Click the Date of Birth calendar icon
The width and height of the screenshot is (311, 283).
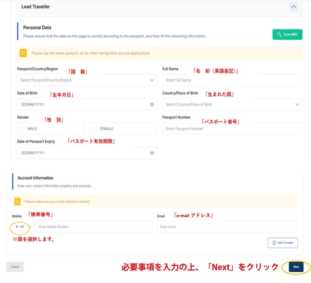(x=152, y=104)
